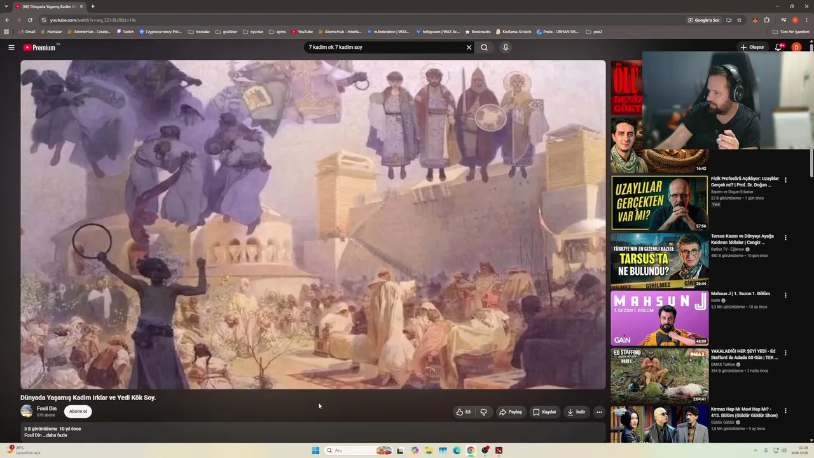Open the YouTube account avatar menu
This screenshot has width=814, height=458.
click(x=796, y=47)
